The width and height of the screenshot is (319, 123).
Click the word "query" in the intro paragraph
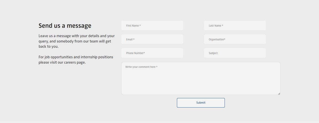43,41
